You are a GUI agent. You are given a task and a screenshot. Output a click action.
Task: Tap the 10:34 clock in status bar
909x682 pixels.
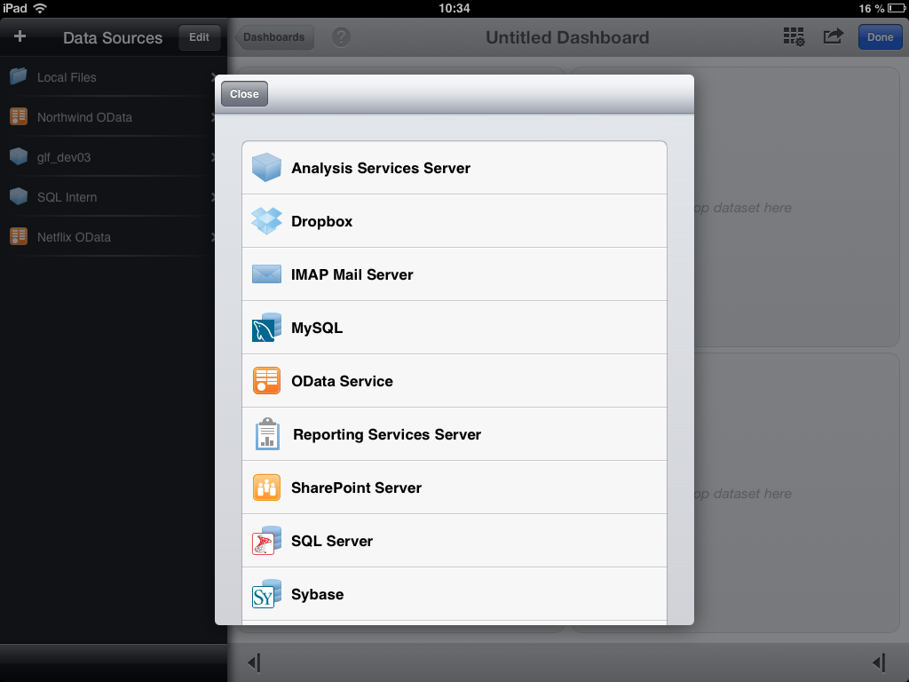pyautogui.click(x=454, y=8)
